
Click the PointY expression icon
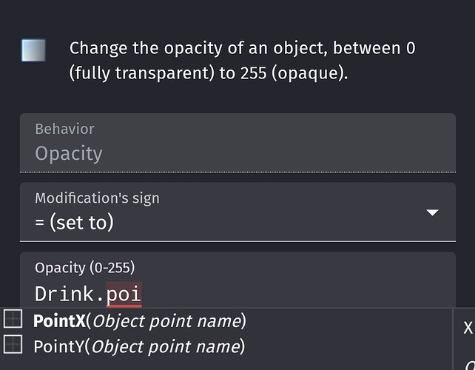(x=13, y=344)
